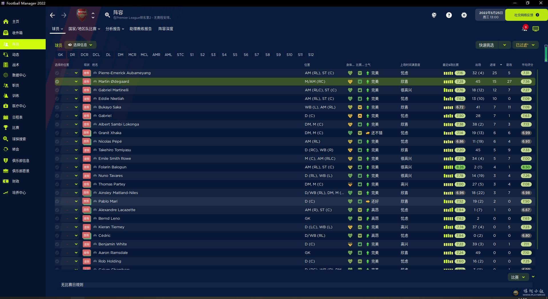Viewport: 548px width, 299px height.
Task: Tick the selection circle for Bernd Leno
Action: click(x=57, y=219)
